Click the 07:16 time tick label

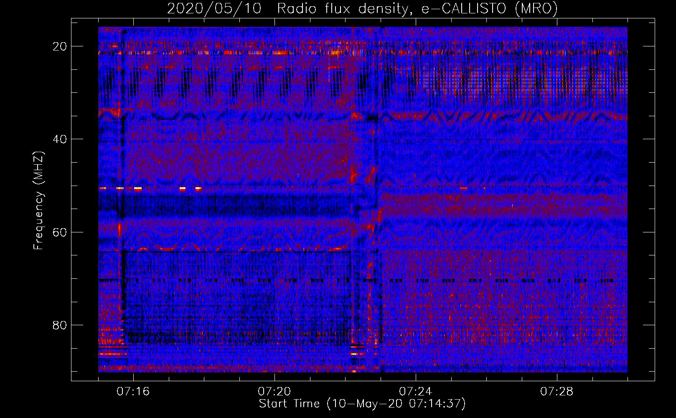click(133, 392)
